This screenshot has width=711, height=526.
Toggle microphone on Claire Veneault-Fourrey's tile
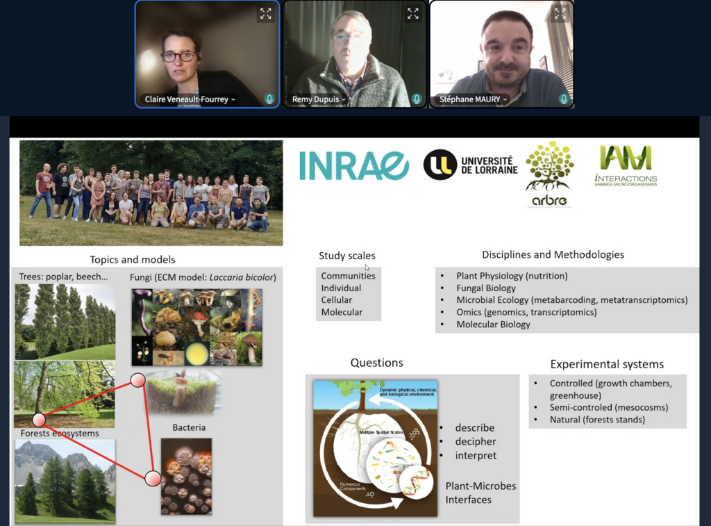[269, 99]
